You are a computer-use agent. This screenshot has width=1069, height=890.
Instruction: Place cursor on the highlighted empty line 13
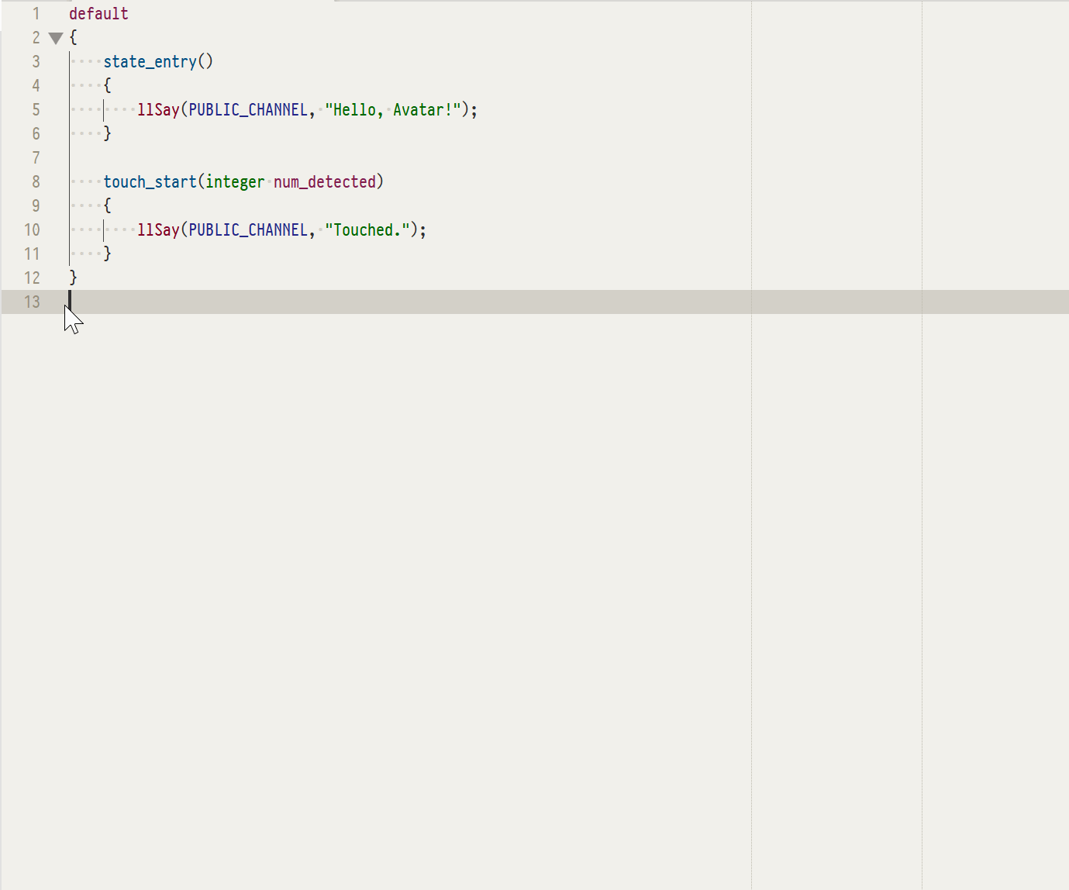pos(535,302)
